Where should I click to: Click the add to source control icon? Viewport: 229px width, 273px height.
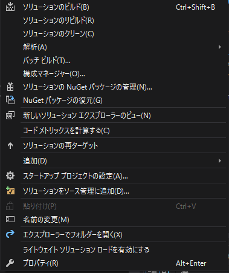click(x=10, y=191)
